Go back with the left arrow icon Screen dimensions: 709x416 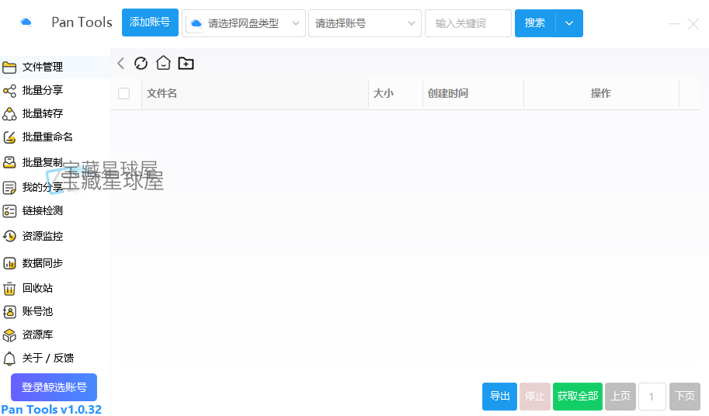point(120,63)
